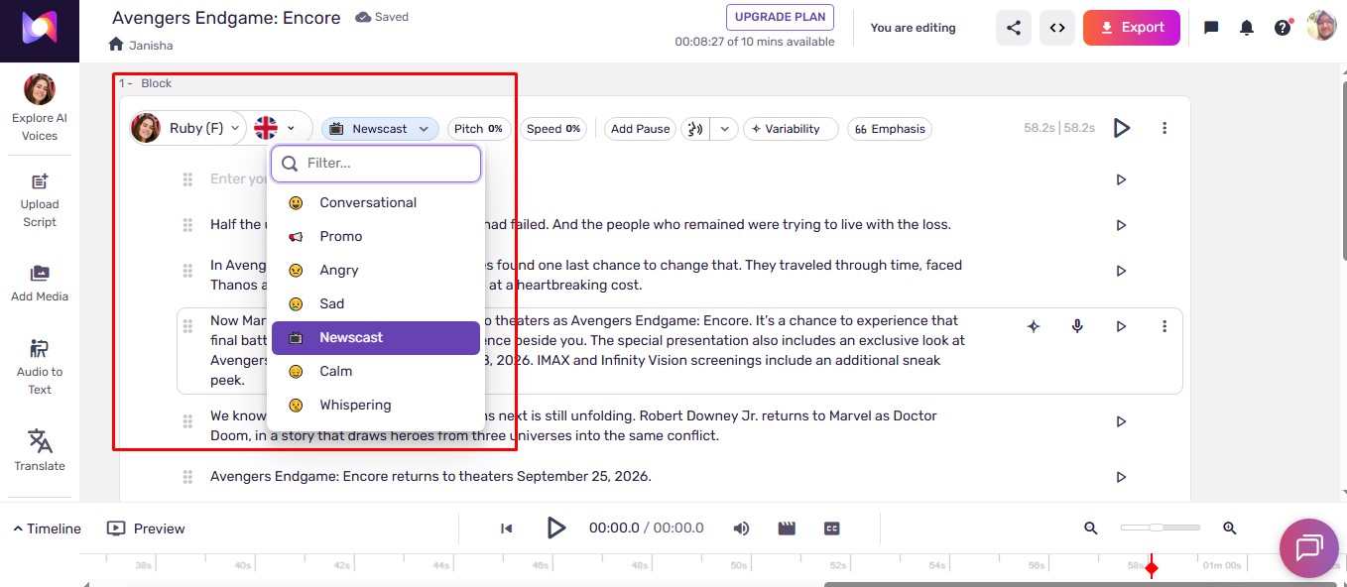Open notifications bell
Image resolution: width=1347 pixels, height=587 pixels.
pos(1247,28)
